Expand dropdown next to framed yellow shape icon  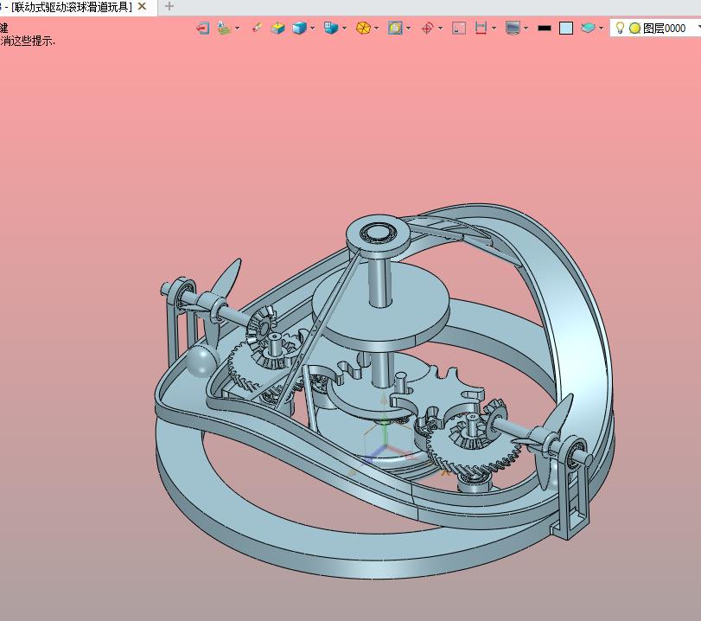coord(409,29)
